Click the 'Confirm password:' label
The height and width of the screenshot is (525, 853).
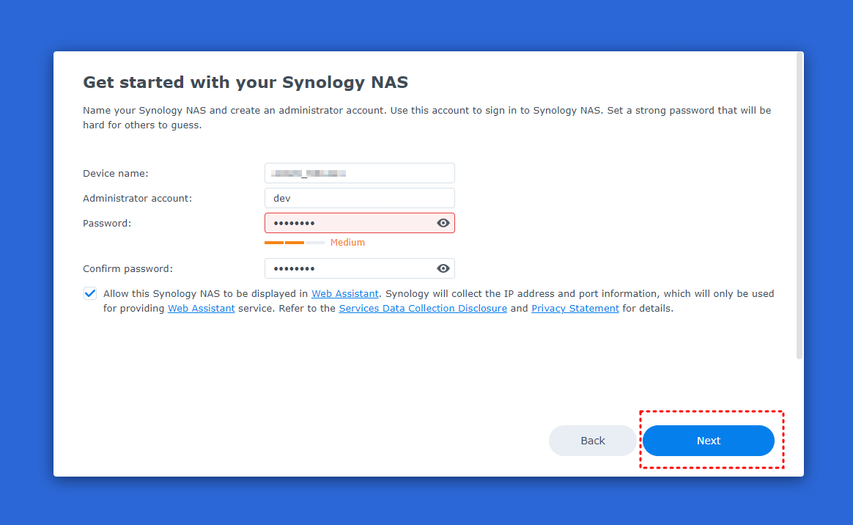128,269
